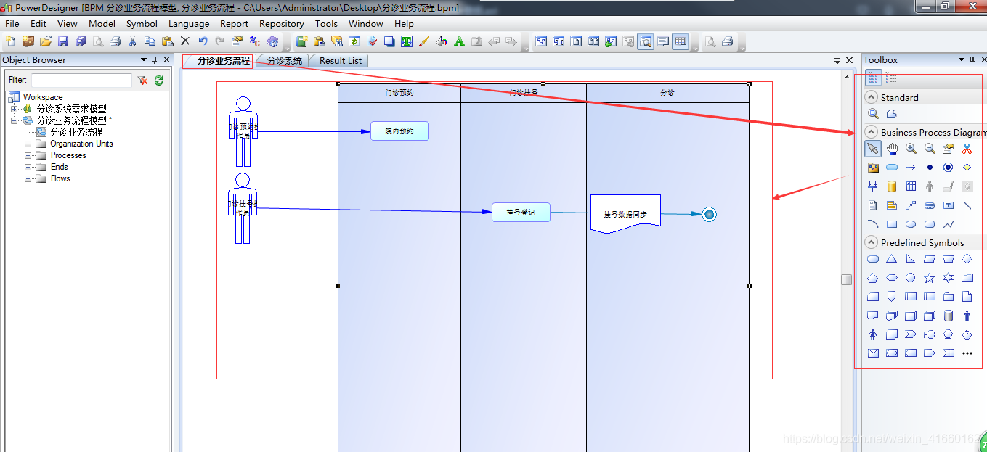This screenshot has width=987, height=452.
Task: Open the Tools menu
Action: pyautogui.click(x=326, y=23)
